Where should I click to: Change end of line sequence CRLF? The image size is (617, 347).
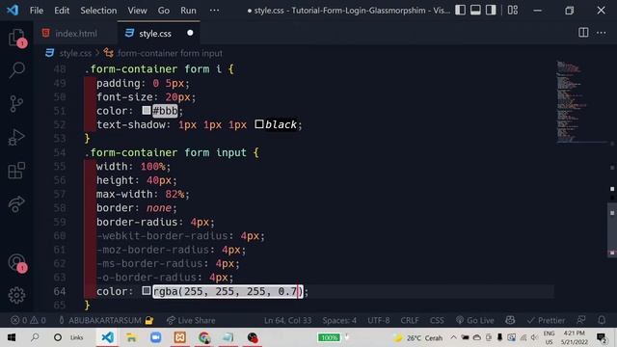pos(410,320)
